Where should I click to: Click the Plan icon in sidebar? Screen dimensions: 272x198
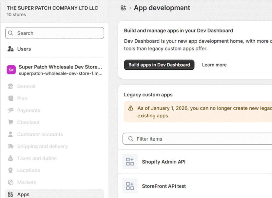[10, 98]
